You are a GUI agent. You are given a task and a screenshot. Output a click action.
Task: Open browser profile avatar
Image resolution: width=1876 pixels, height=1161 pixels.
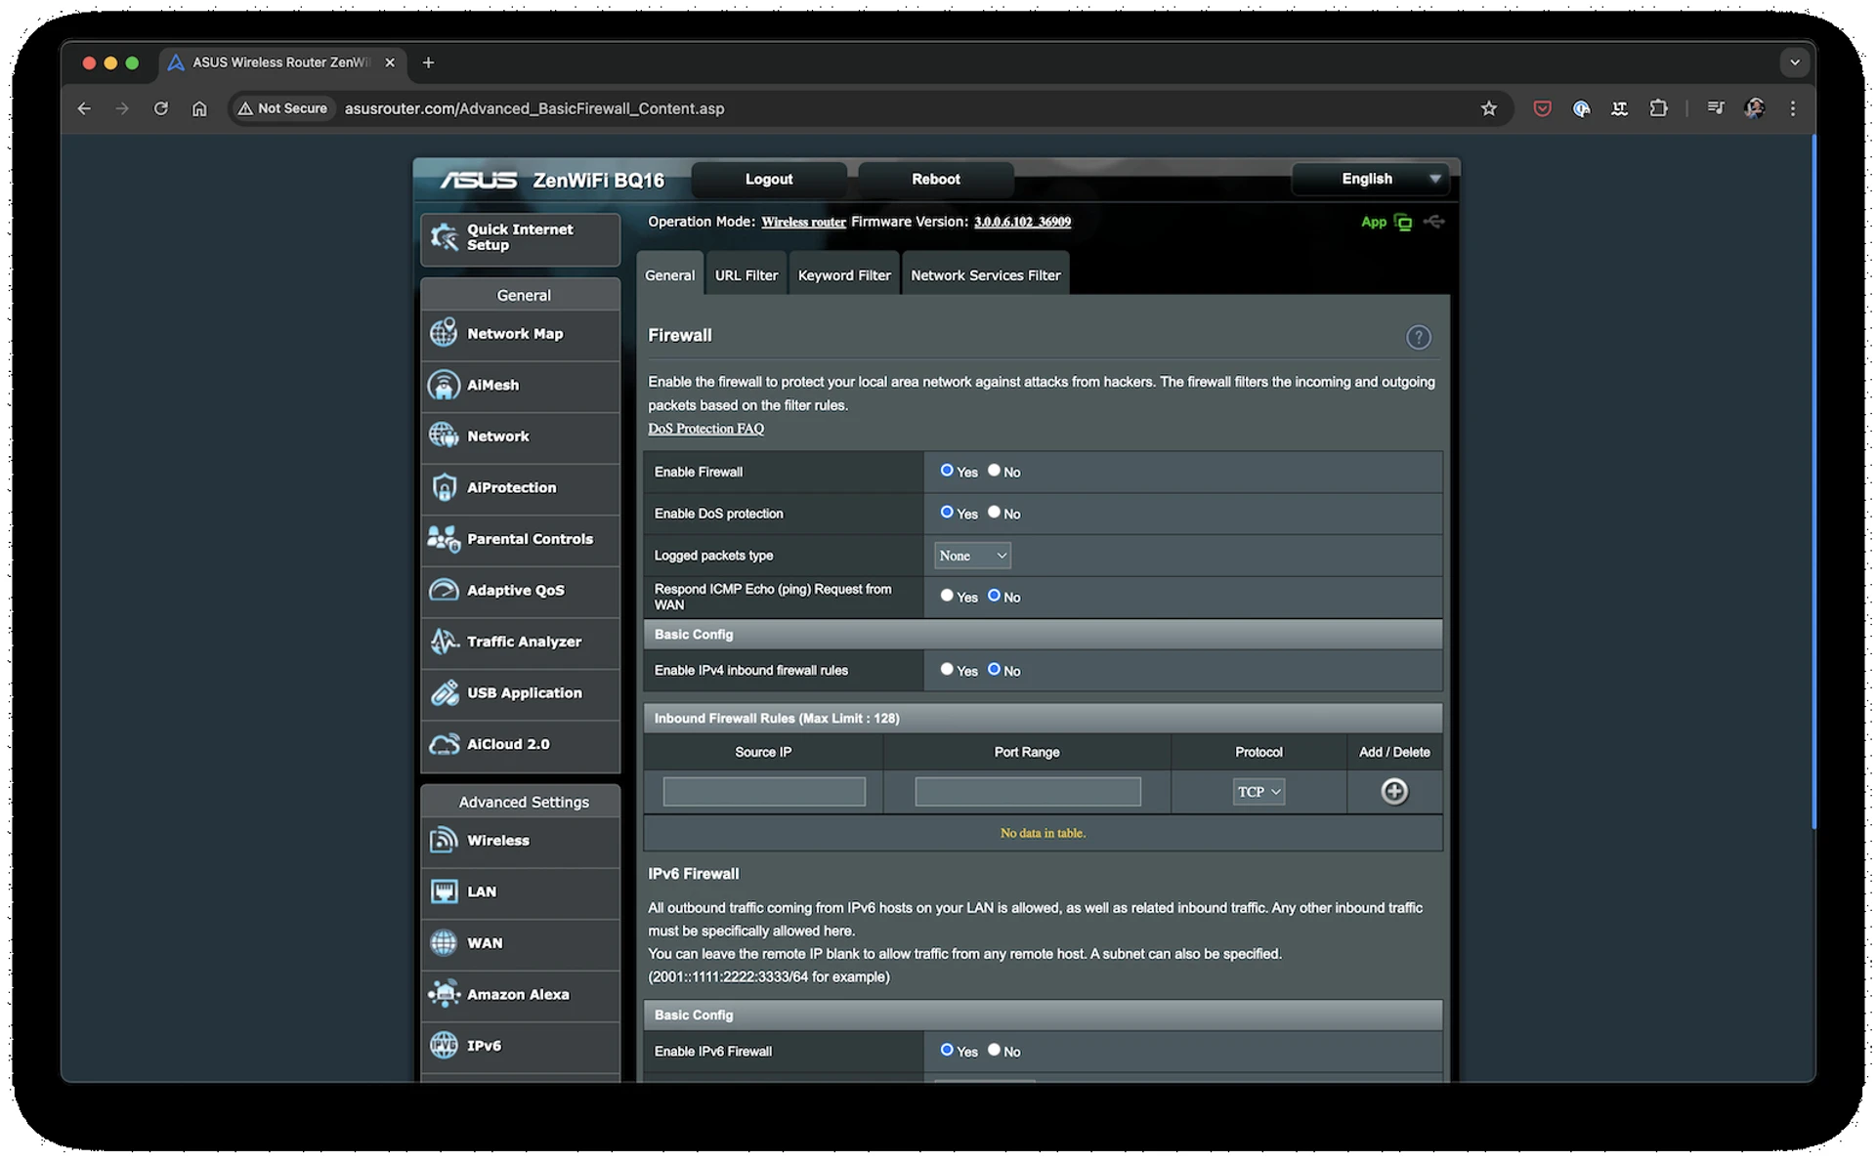point(1754,108)
